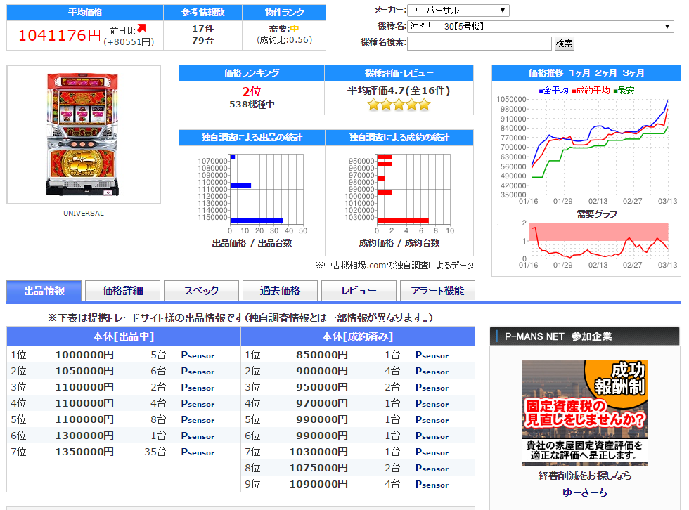Click the green 最安 legend marker
Viewport: 689px width, 510px height.
click(x=616, y=91)
